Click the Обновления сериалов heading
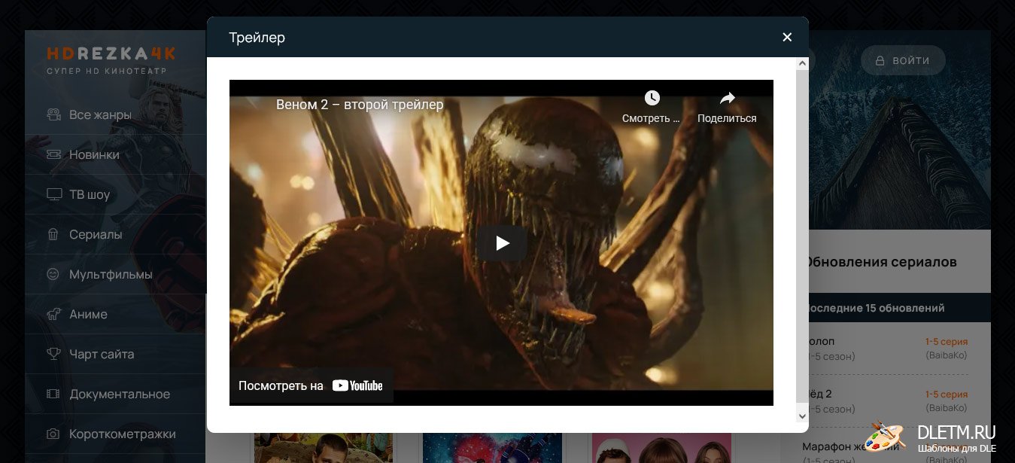Image resolution: width=1015 pixels, height=463 pixels. coord(880,262)
